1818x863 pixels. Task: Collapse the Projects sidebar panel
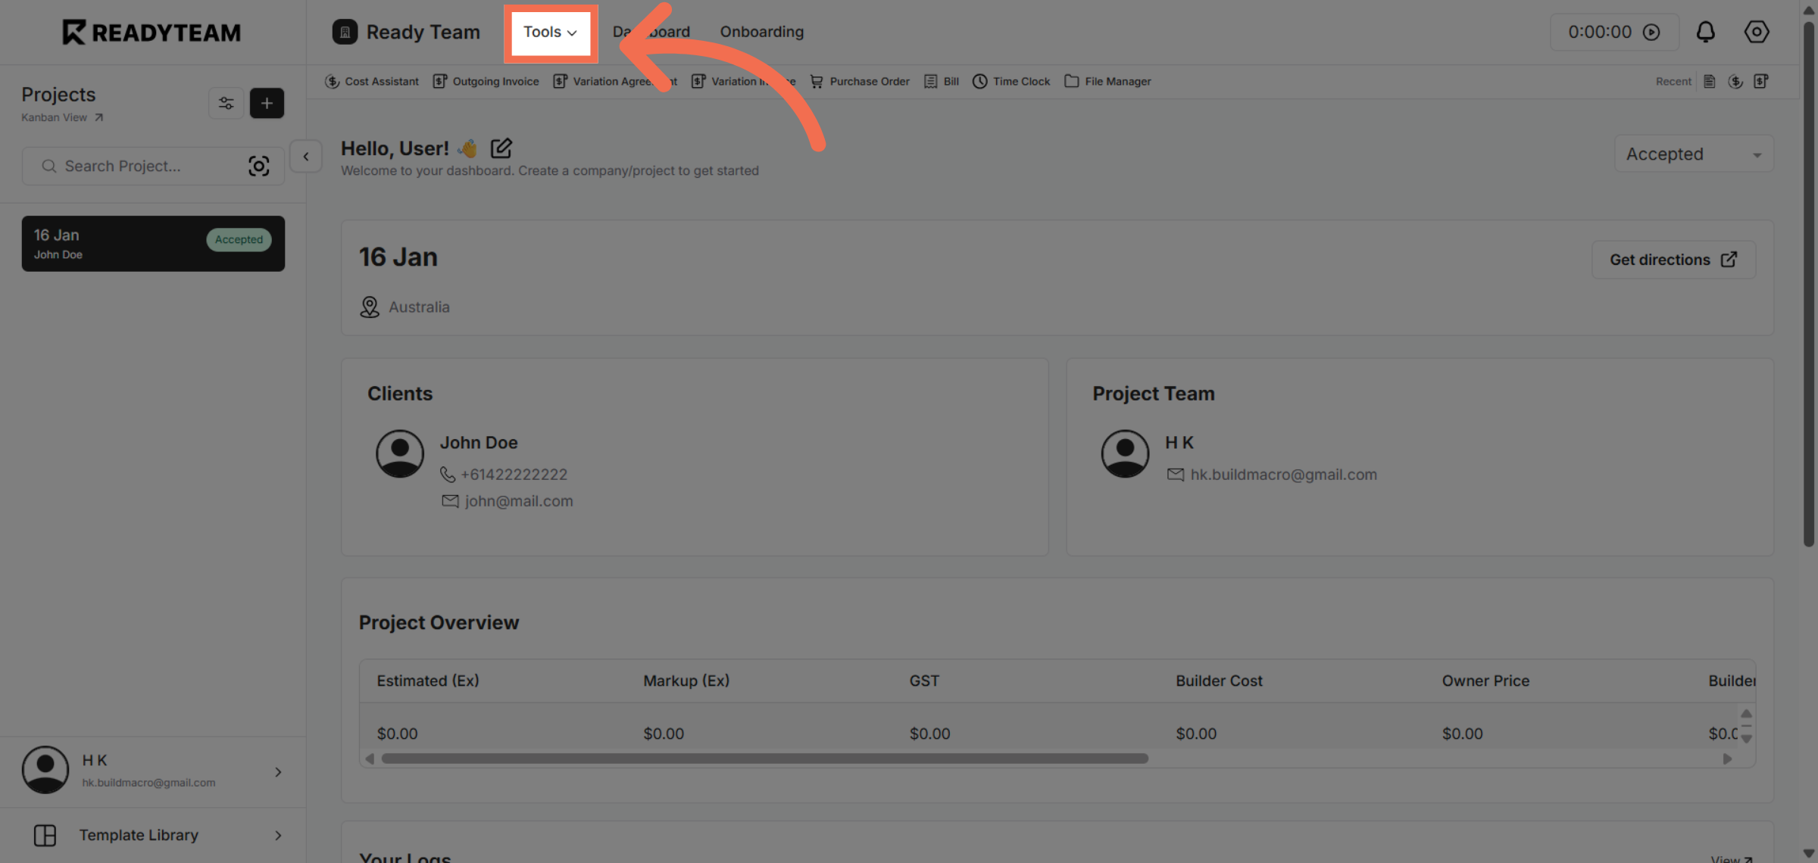point(306,156)
